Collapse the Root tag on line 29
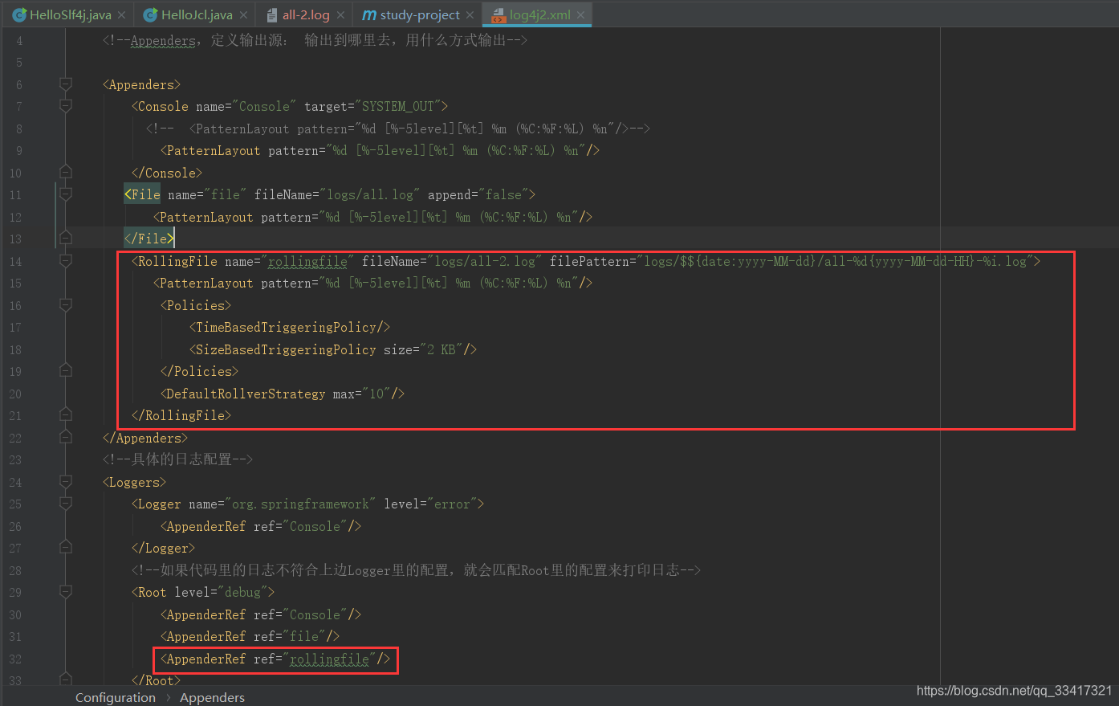 pos(66,592)
